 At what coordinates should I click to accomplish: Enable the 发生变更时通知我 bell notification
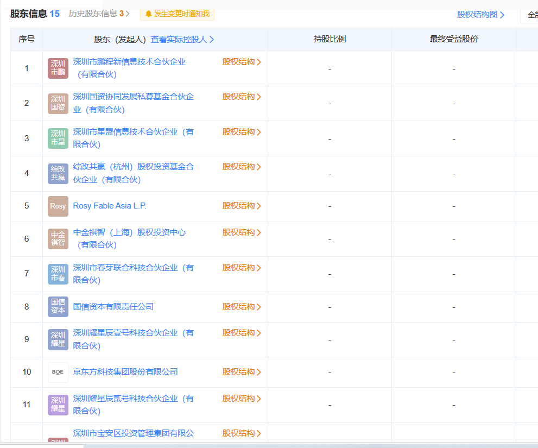(177, 14)
